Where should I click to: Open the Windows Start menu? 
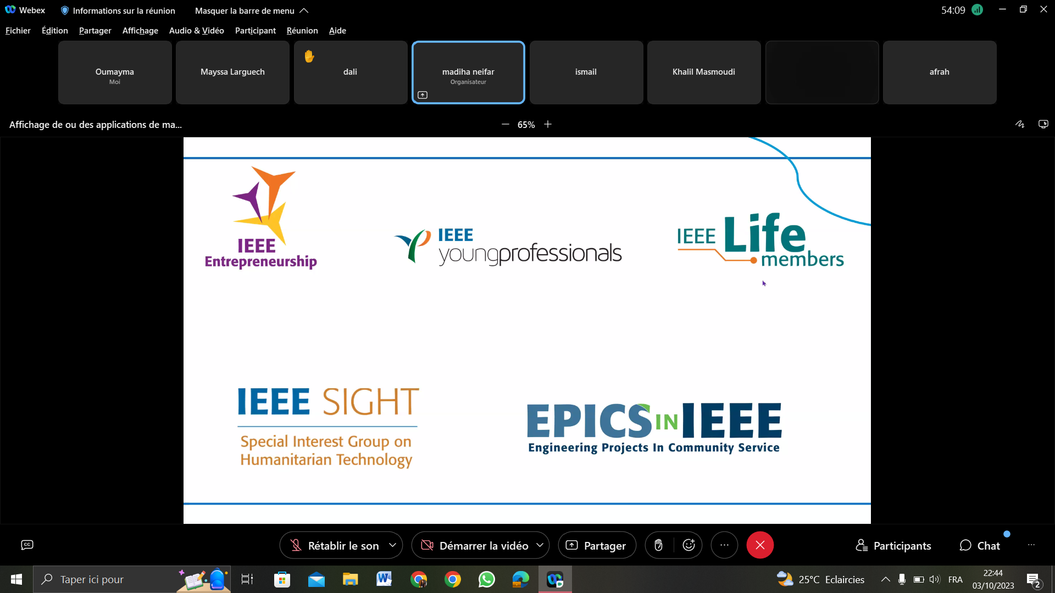click(x=16, y=579)
